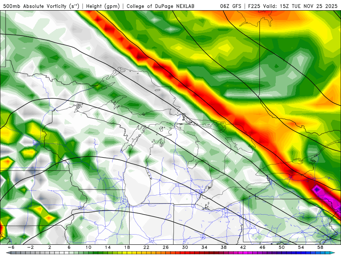Click the '22' color scale label

(x=146, y=247)
